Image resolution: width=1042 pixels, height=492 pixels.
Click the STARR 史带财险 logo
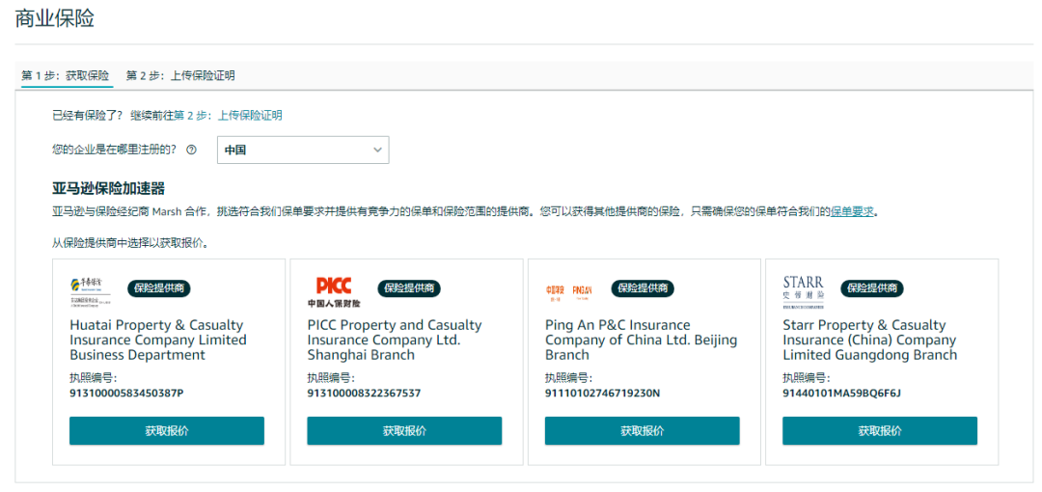click(x=804, y=291)
